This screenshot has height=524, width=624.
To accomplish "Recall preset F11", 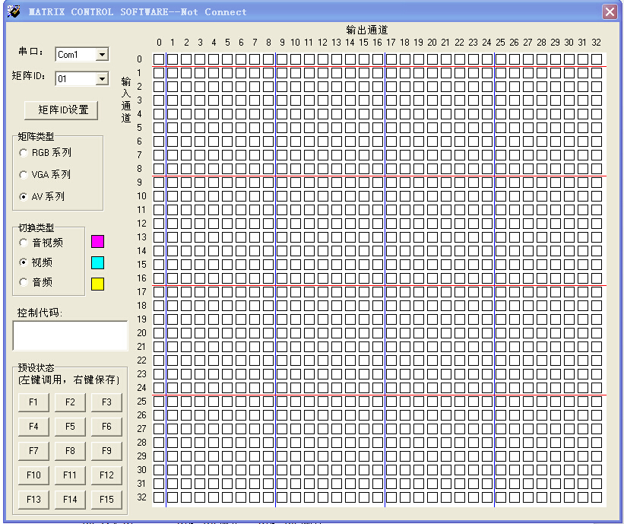I will 70,475.
